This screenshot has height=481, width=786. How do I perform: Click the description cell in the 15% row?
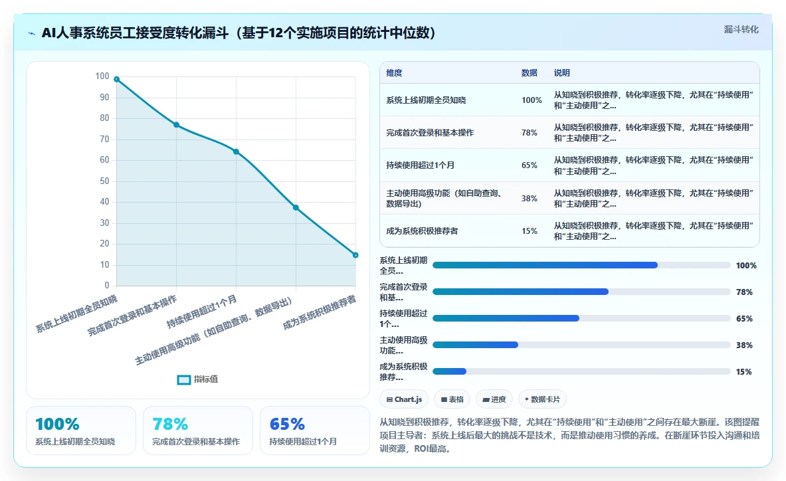tap(654, 231)
